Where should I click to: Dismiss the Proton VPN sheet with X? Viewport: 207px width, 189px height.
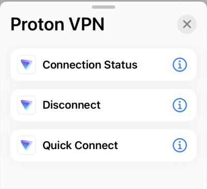click(187, 24)
